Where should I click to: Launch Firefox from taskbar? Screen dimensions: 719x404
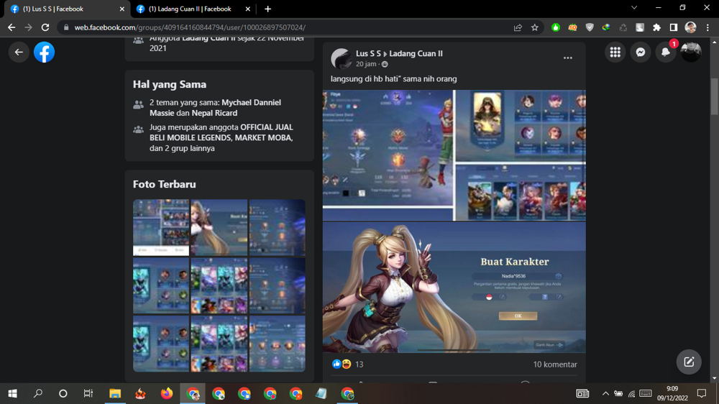tap(167, 393)
